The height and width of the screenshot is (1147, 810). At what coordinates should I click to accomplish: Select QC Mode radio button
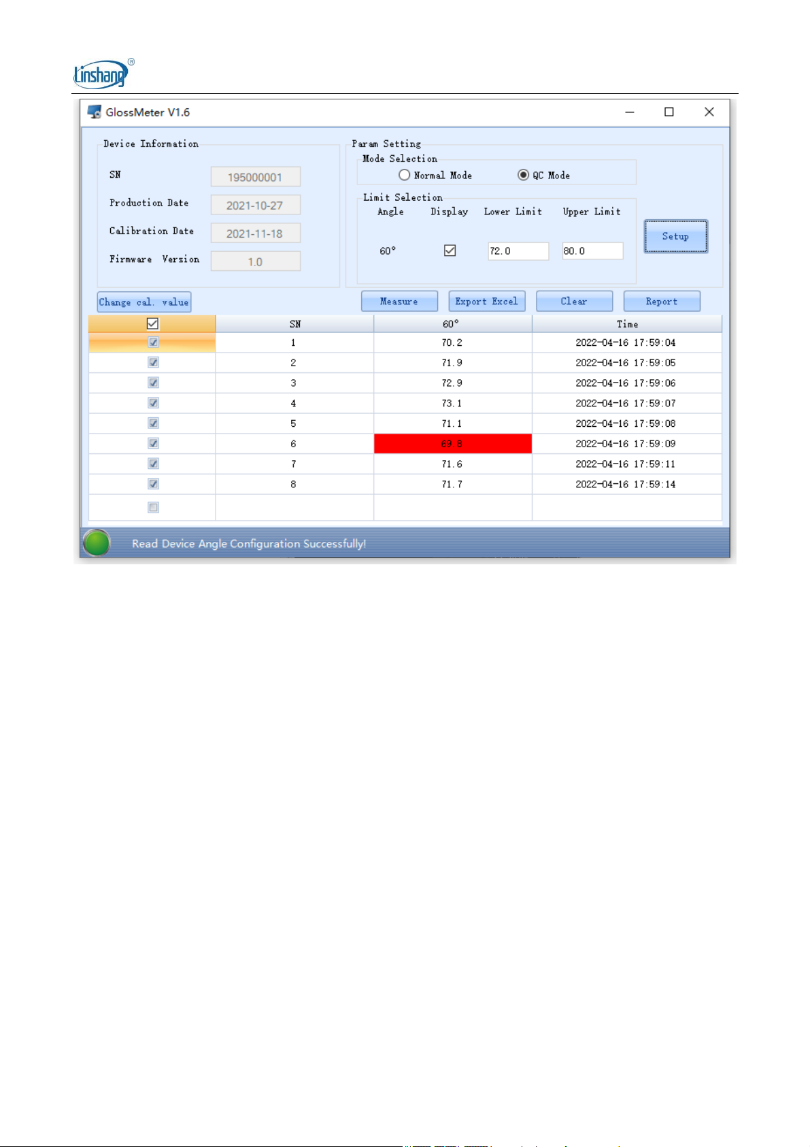point(523,175)
